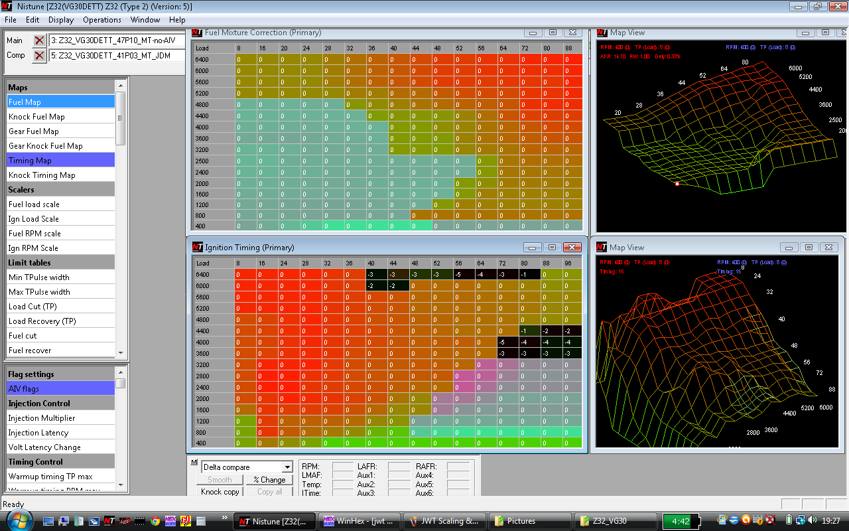Toggle the small M button beside Delta compare

[x=194, y=463]
